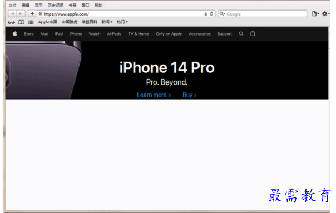Click the Buy link for iPhone 14 Pro

coord(190,95)
